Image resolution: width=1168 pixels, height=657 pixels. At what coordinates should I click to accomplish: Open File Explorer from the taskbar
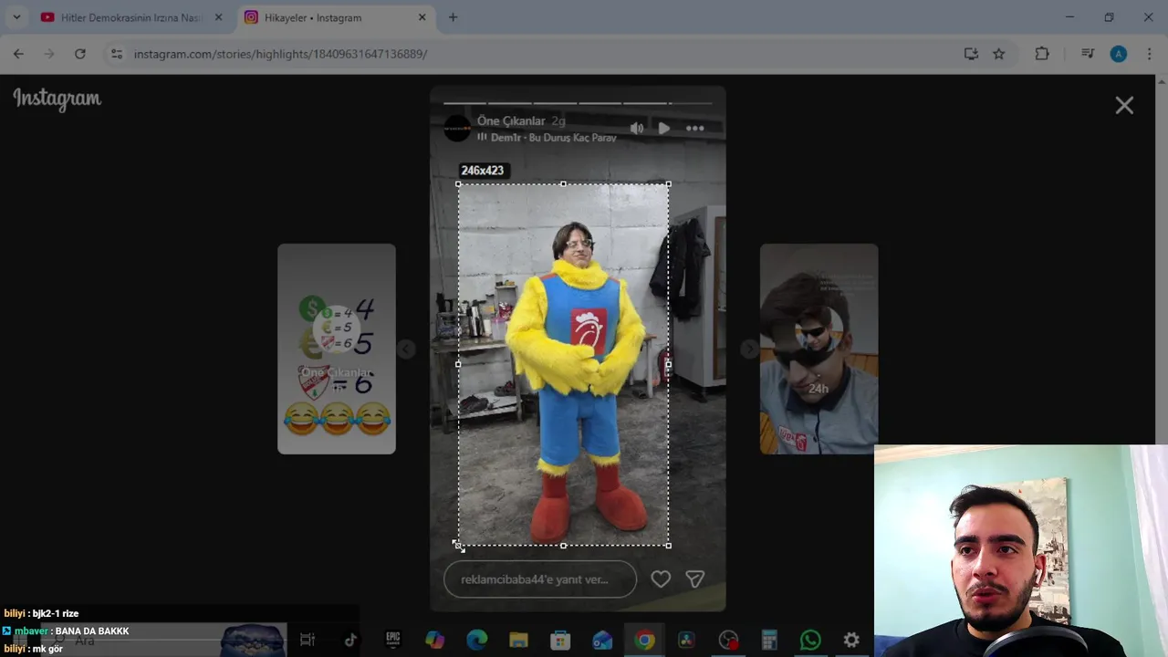(518, 641)
